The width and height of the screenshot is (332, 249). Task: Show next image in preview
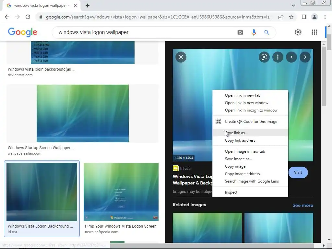(x=305, y=57)
